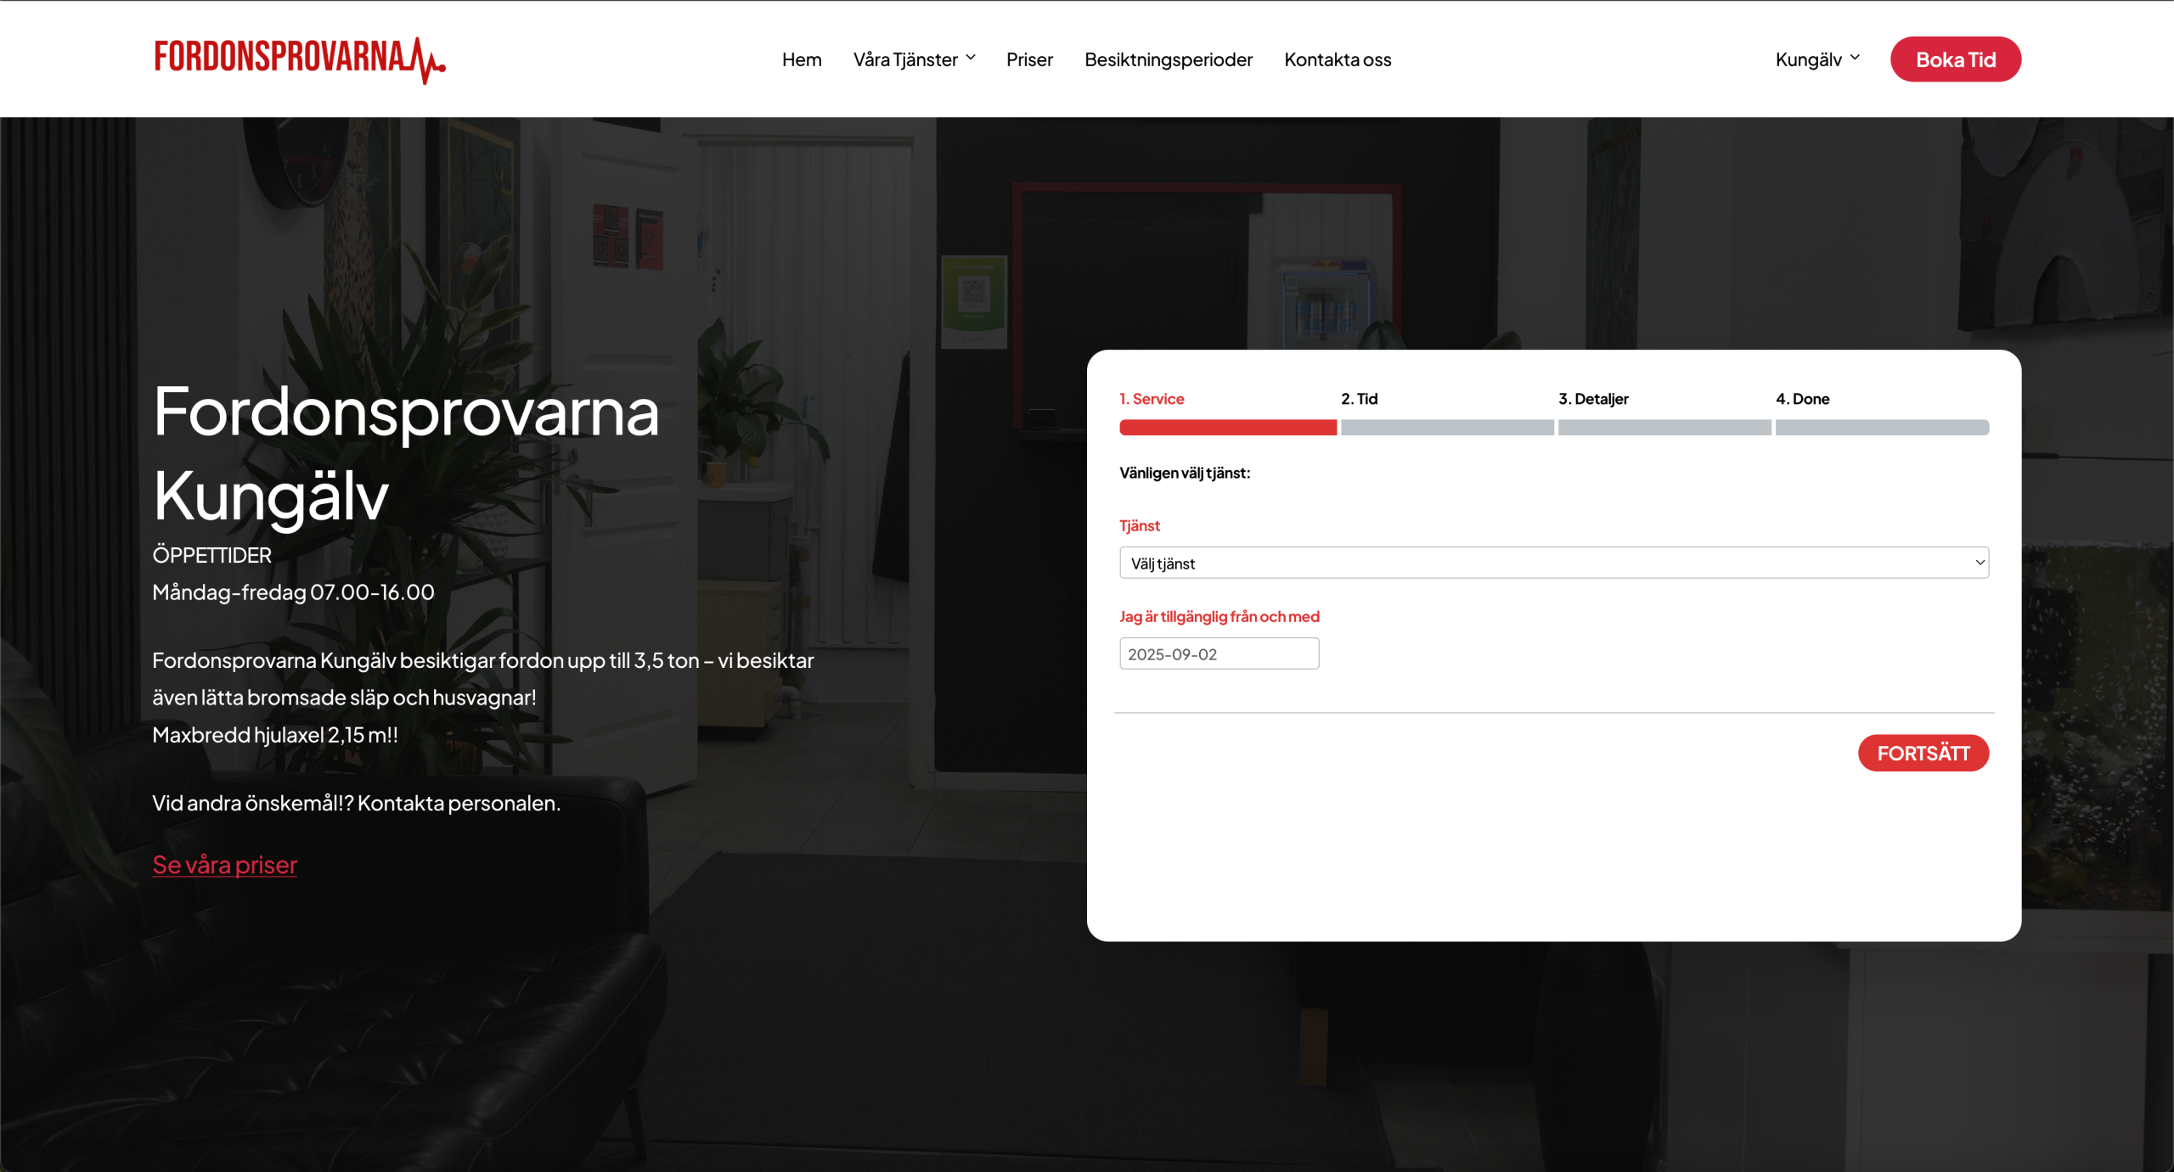
Task: Click chevron next to Våra Tjänster
Action: (x=971, y=58)
